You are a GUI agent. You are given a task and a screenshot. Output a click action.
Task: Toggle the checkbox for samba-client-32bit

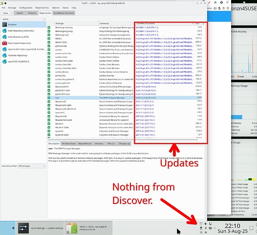coord(49,61)
